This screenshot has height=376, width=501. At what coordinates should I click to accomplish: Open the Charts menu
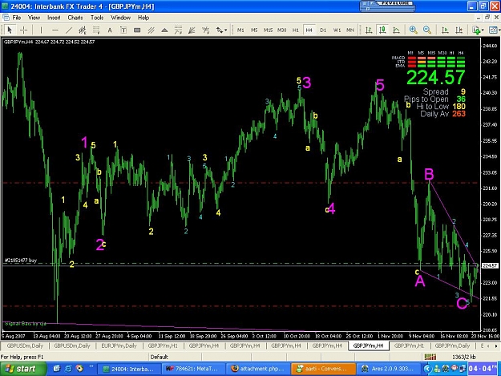click(75, 18)
